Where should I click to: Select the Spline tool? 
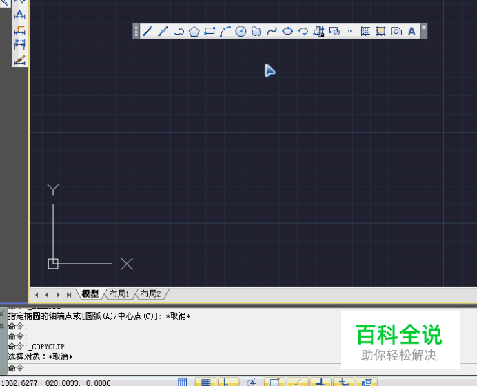coord(272,31)
